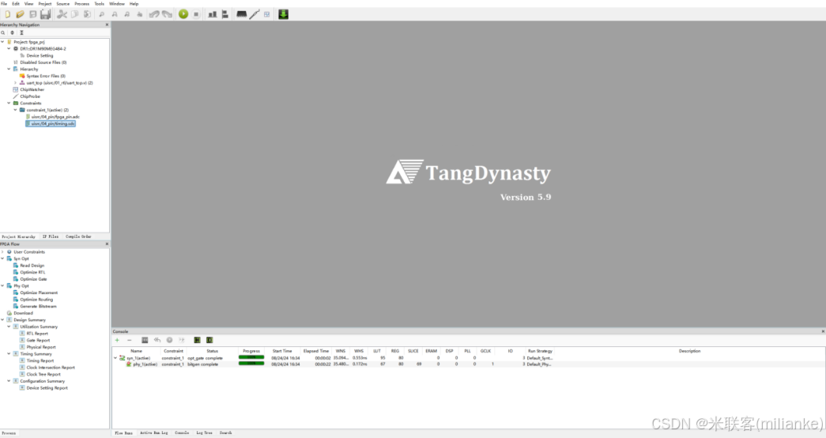This screenshot has width=826, height=438.
Task: Open ChipWatcher in the hierarchy tree
Action: click(x=32, y=89)
